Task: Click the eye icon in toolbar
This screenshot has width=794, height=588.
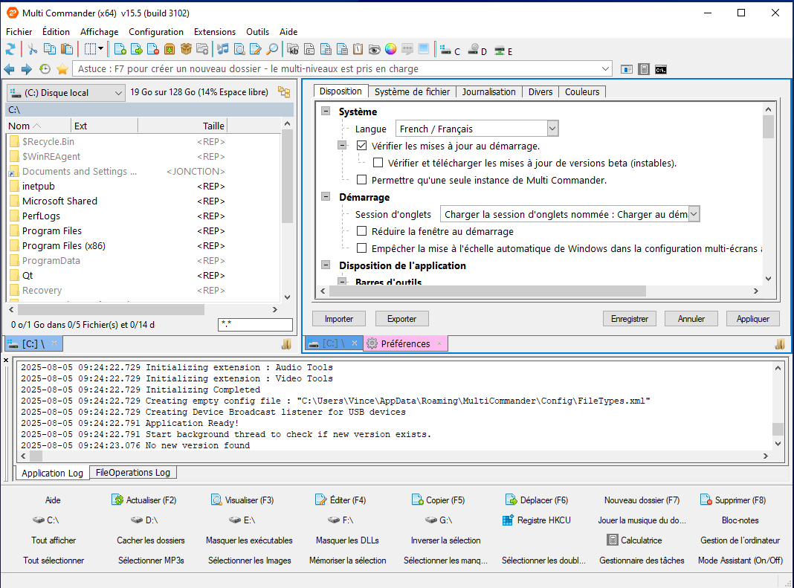Action: [x=374, y=50]
